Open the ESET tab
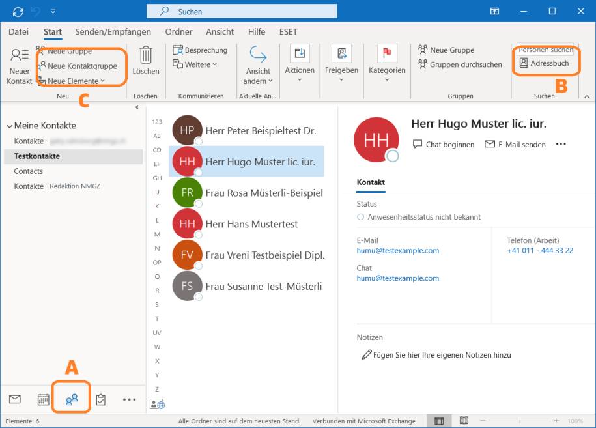This screenshot has width=596, height=428. tap(288, 31)
